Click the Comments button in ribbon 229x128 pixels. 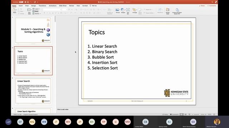click(212, 6)
